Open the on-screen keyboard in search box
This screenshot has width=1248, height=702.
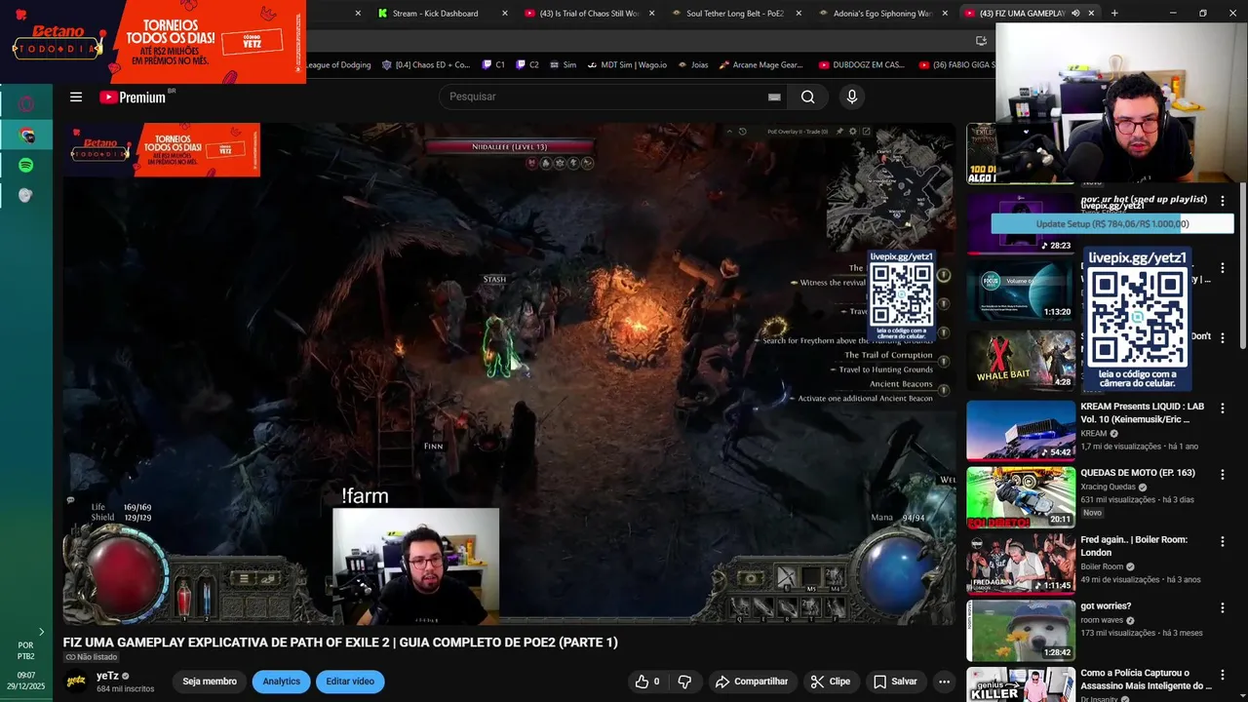(x=774, y=97)
